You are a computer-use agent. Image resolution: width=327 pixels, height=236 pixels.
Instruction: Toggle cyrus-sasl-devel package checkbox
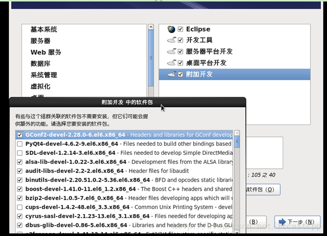[x=20, y=216]
